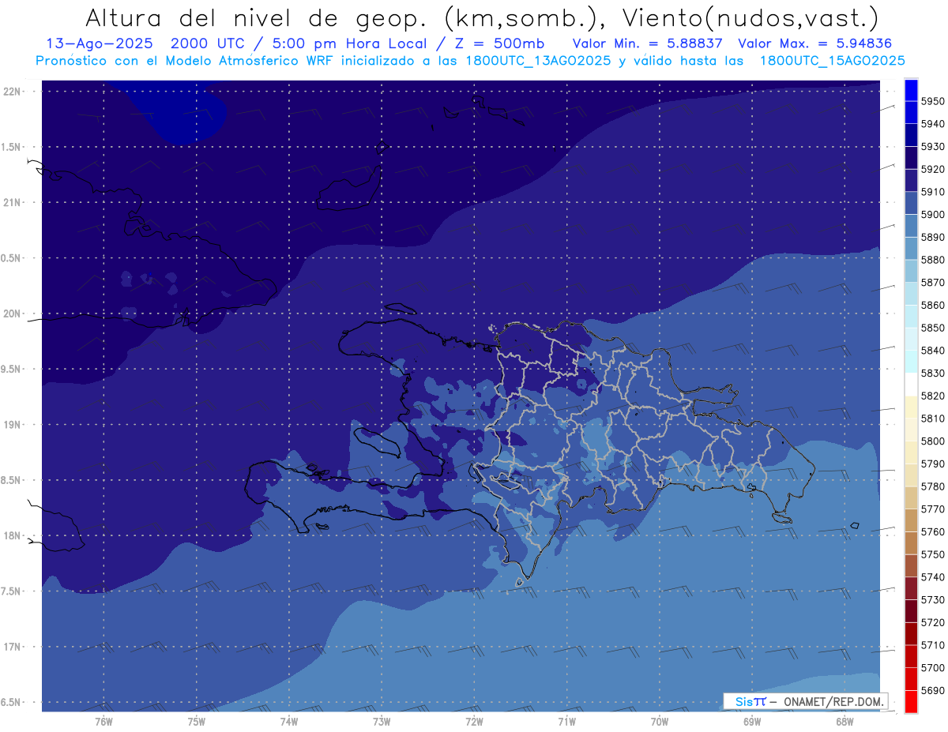Click the '68W' longitude axis label
Screen dimensions: 948x732
pyautogui.click(x=845, y=722)
